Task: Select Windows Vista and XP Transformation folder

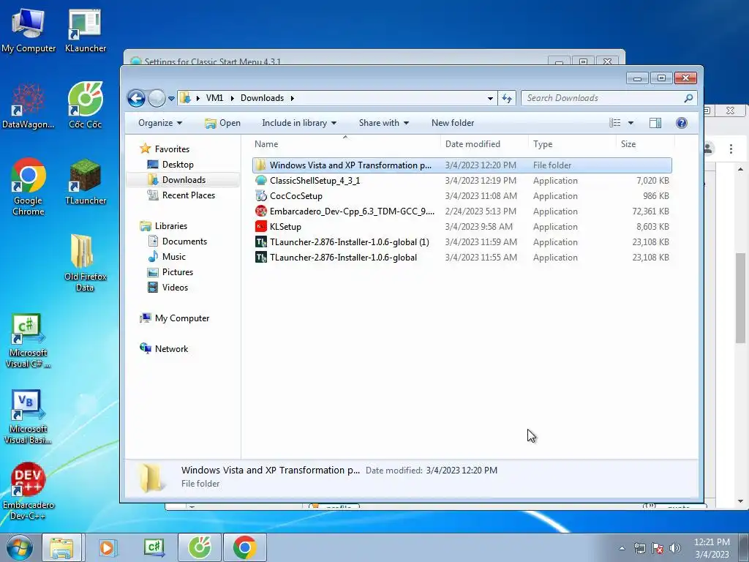Action: (x=462, y=165)
